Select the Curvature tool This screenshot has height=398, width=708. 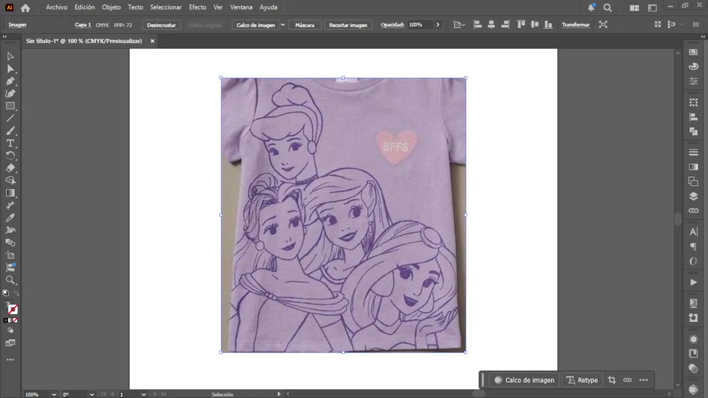click(10, 93)
